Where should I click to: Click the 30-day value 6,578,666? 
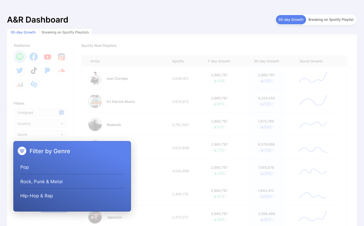(x=266, y=145)
